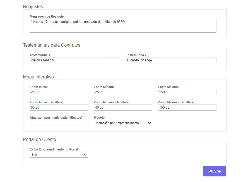246x182 pixels.
Task: Click the Zoom Mínimo input field
Action: (123, 92)
